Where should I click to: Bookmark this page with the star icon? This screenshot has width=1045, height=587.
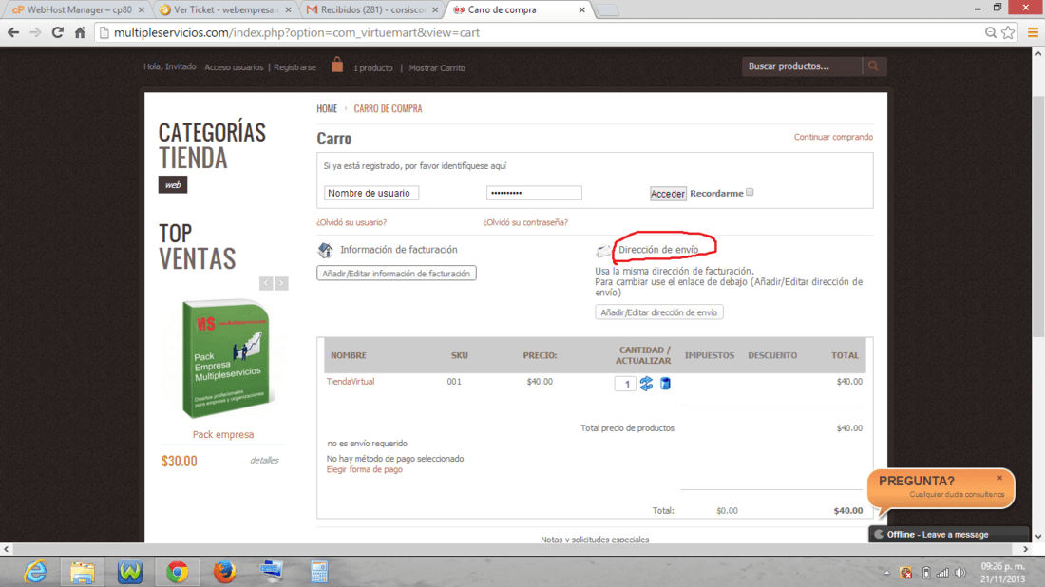pos(1008,32)
